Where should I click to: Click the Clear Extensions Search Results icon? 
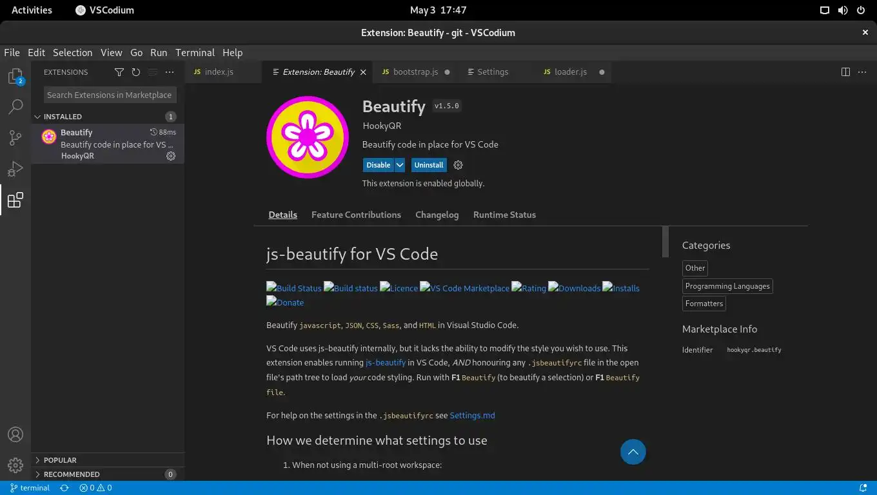tap(153, 72)
